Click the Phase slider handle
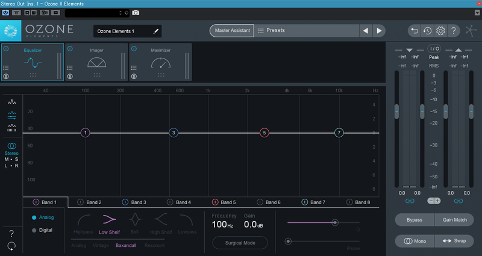The width and height of the screenshot is (482, 256). 288,242
